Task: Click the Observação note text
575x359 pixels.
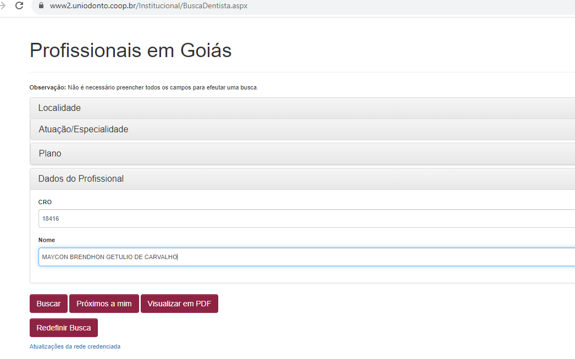Action: pyautogui.click(x=163, y=87)
